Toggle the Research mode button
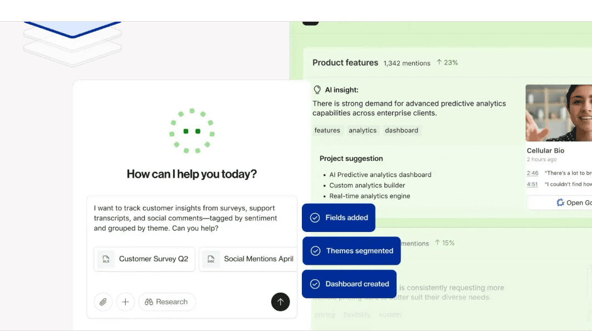The height and width of the screenshot is (331, 592). pos(167,302)
